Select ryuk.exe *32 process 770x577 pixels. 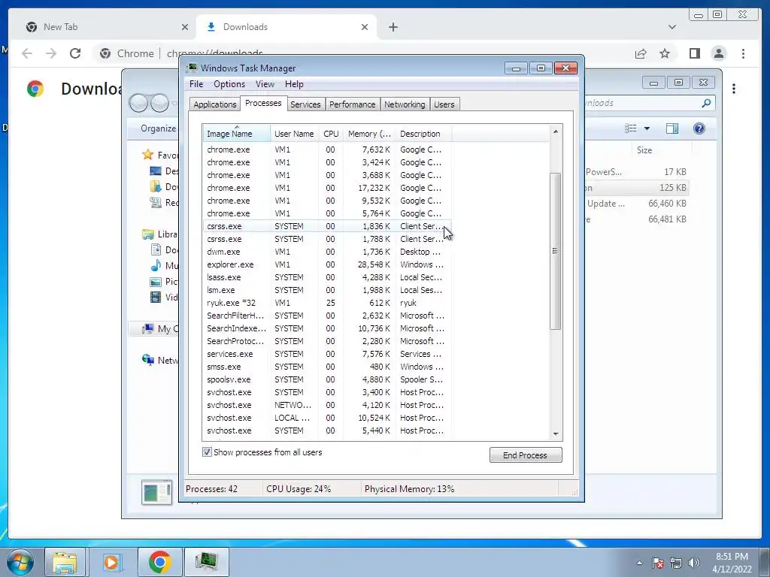(x=326, y=303)
